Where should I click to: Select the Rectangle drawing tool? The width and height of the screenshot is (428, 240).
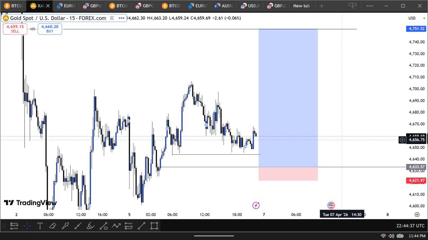(x=154, y=225)
